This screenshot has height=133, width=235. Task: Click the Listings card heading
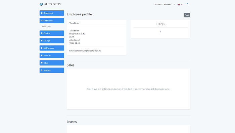coord(160,24)
